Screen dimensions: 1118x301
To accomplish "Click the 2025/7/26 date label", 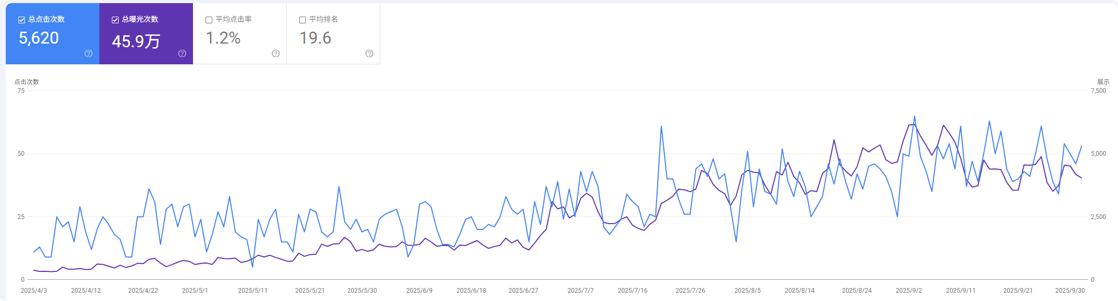I will [690, 291].
